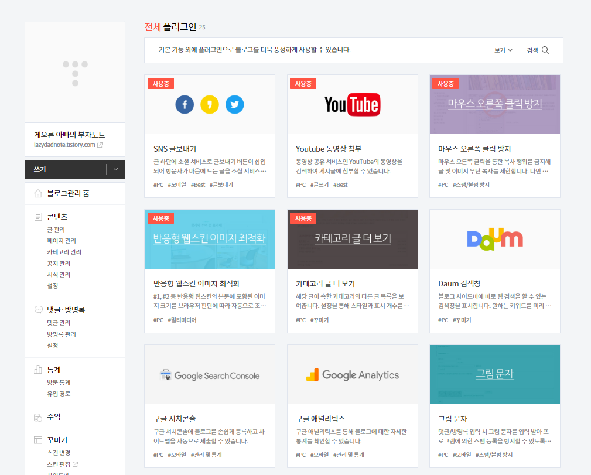
Task: Click the 검색 search label
Action: [x=532, y=50]
